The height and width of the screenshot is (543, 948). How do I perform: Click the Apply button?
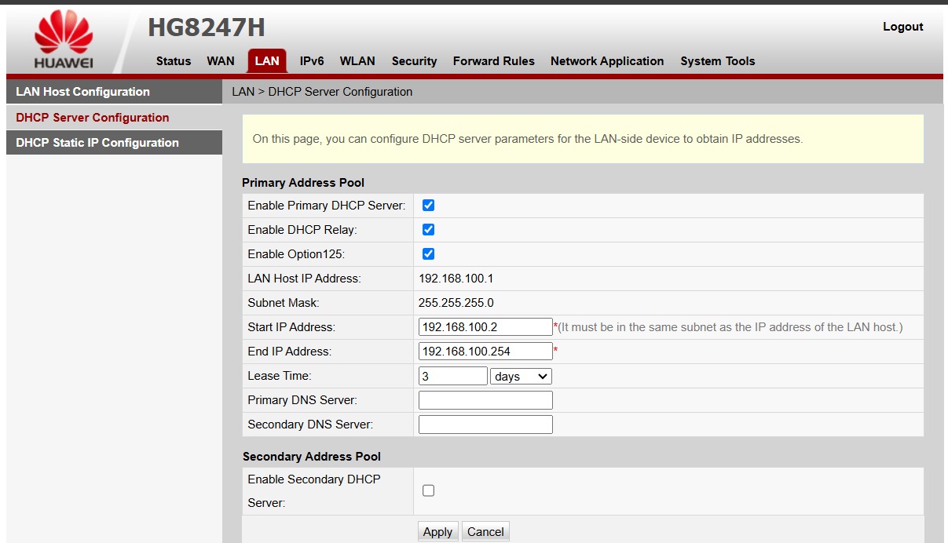437,532
